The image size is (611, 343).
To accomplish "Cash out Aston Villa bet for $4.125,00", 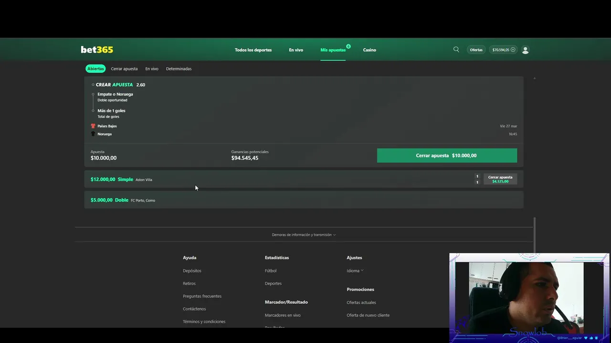I will pos(500,179).
